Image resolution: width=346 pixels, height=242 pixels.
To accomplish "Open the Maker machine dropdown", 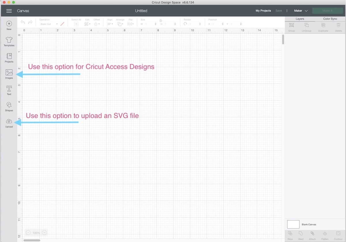I will pos(301,11).
